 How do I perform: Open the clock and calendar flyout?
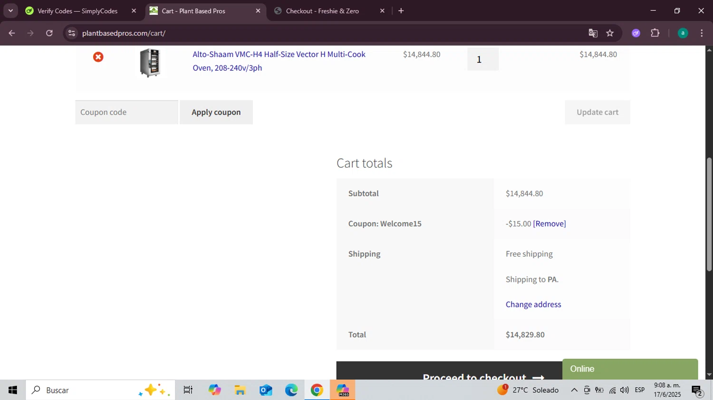[667, 390]
